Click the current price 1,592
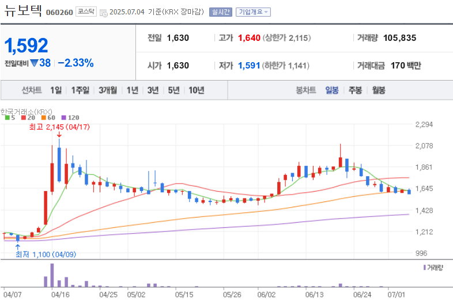 pos(27,45)
